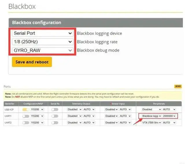
Task: Open the Blackbox debug mode dropdown
Action: tap(43, 50)
